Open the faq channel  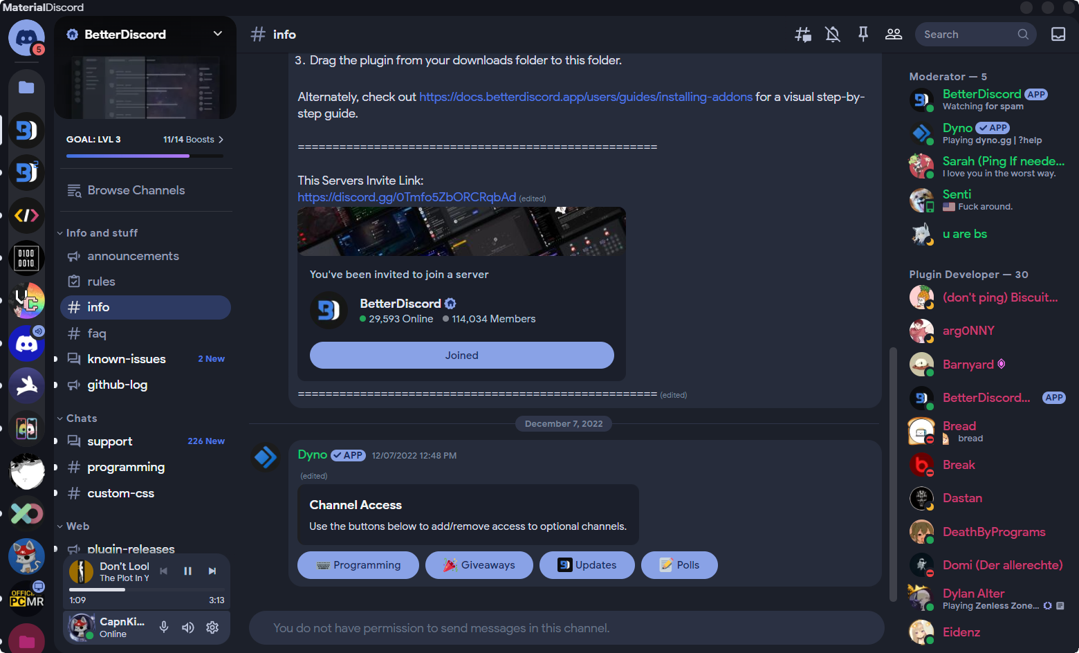145,333
